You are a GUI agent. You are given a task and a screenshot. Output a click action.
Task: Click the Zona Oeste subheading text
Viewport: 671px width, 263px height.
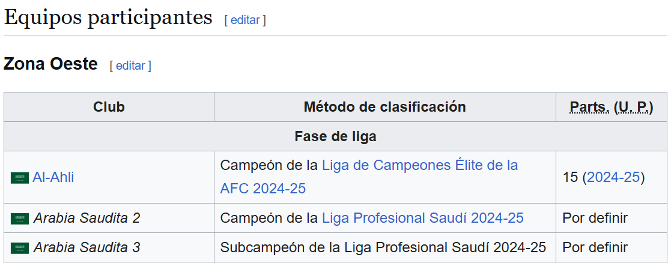[50, 64]
